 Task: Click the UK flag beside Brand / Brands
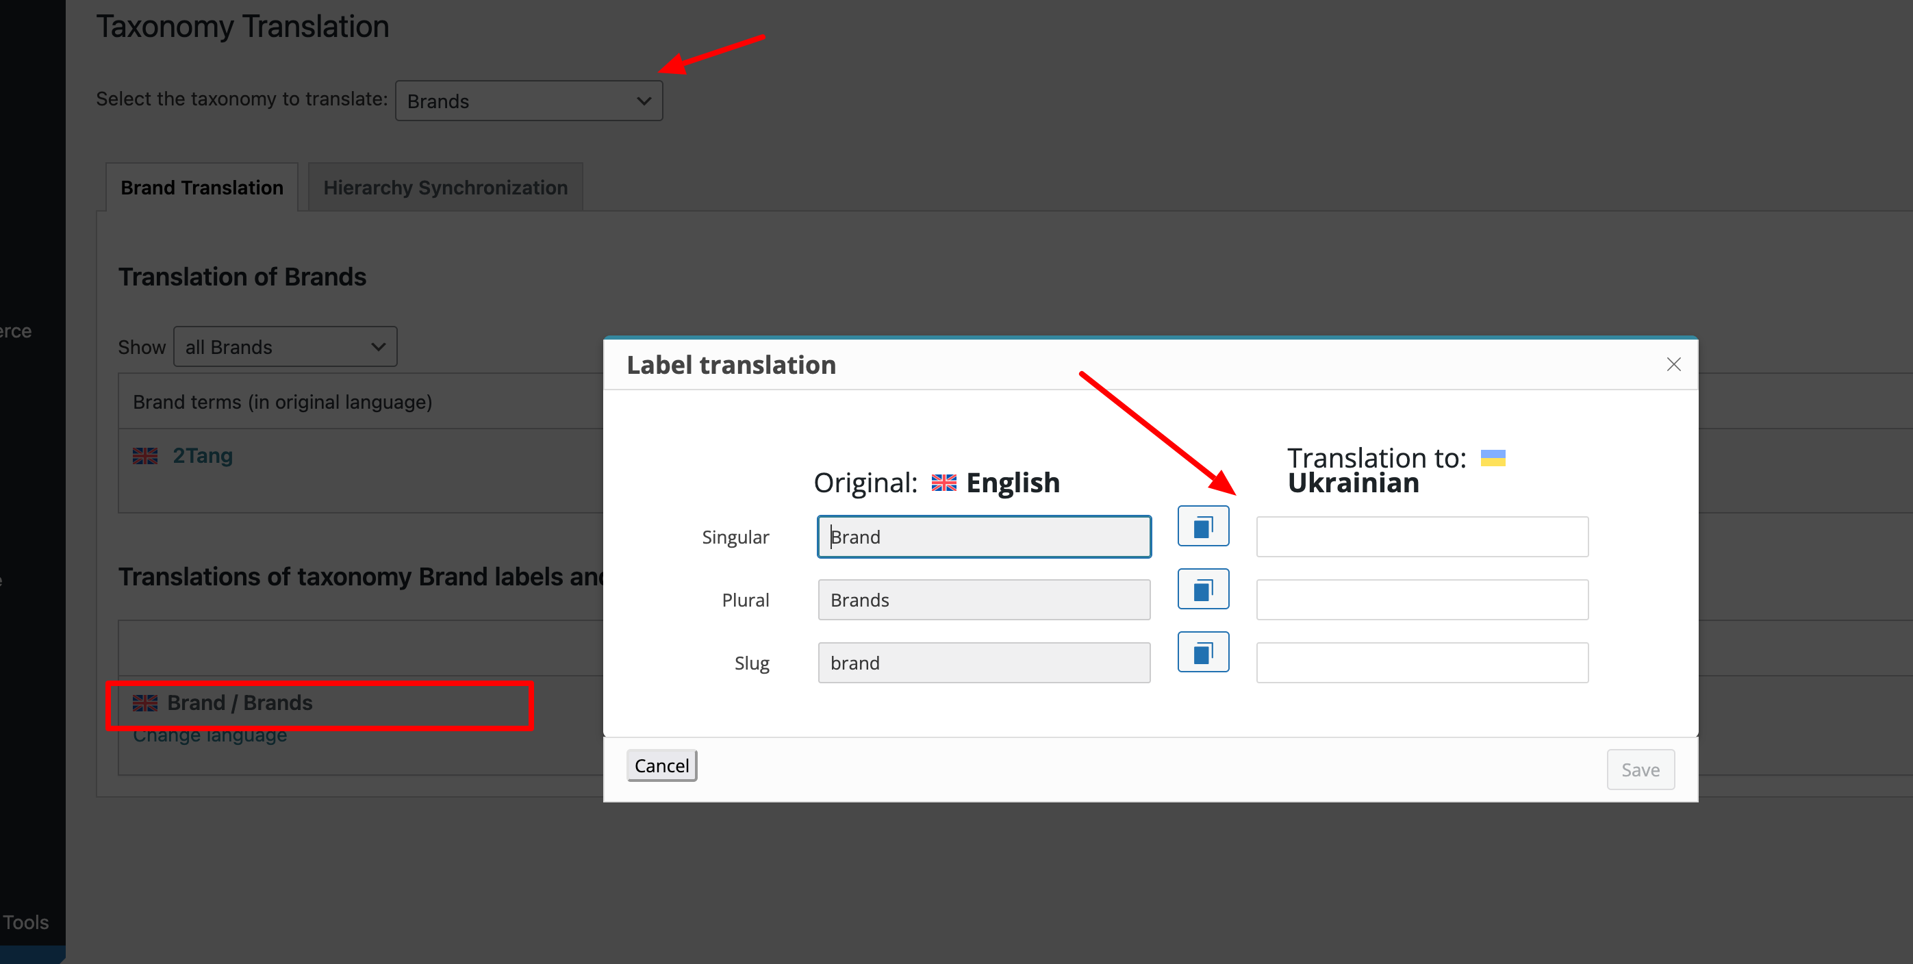tap(145, 702)
